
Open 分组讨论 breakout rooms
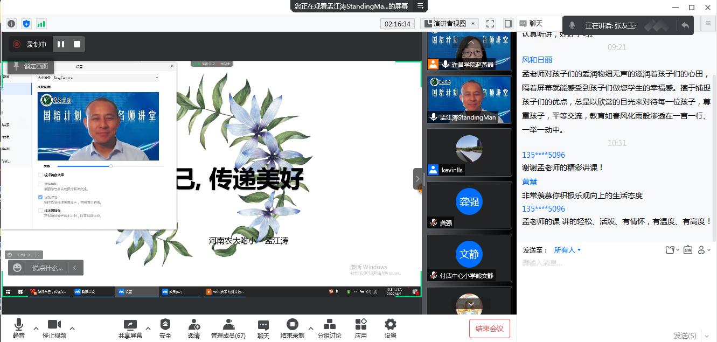(x=329, y=325)
